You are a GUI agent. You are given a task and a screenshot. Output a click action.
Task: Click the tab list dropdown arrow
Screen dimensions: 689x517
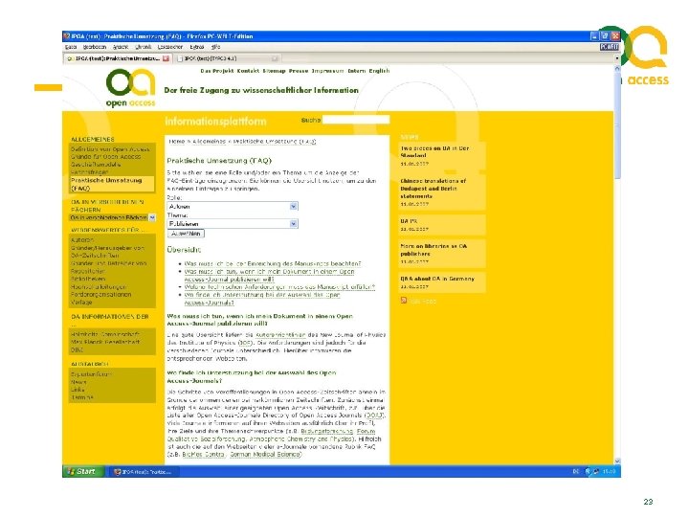[616, 58]
